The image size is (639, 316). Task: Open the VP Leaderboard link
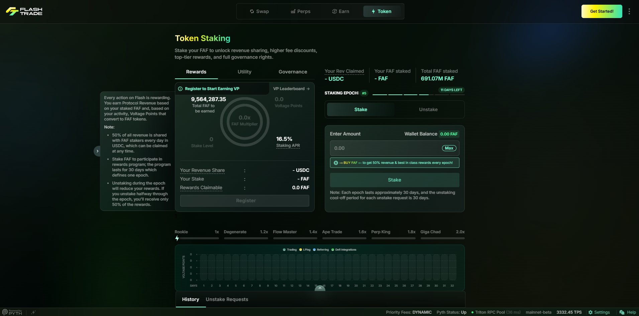(x=291, y=89)
